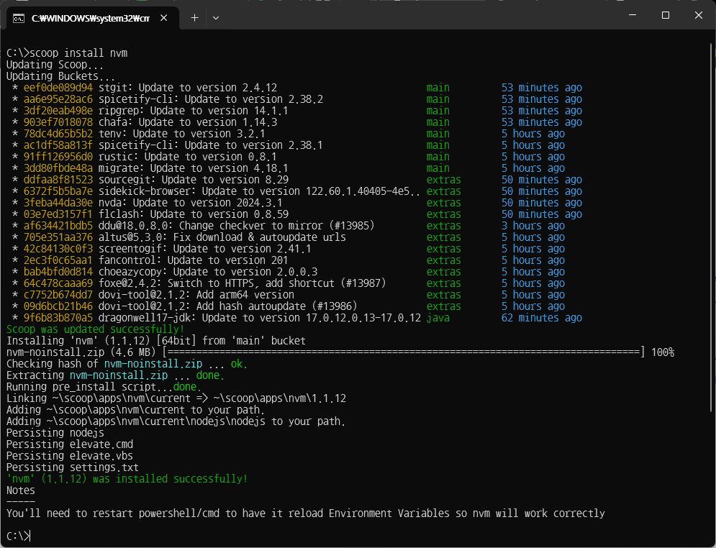Click the 'foxe@2.4.2: Switch to HTTPS' line
Screen dimensions: 716x548
pos(242,283)
